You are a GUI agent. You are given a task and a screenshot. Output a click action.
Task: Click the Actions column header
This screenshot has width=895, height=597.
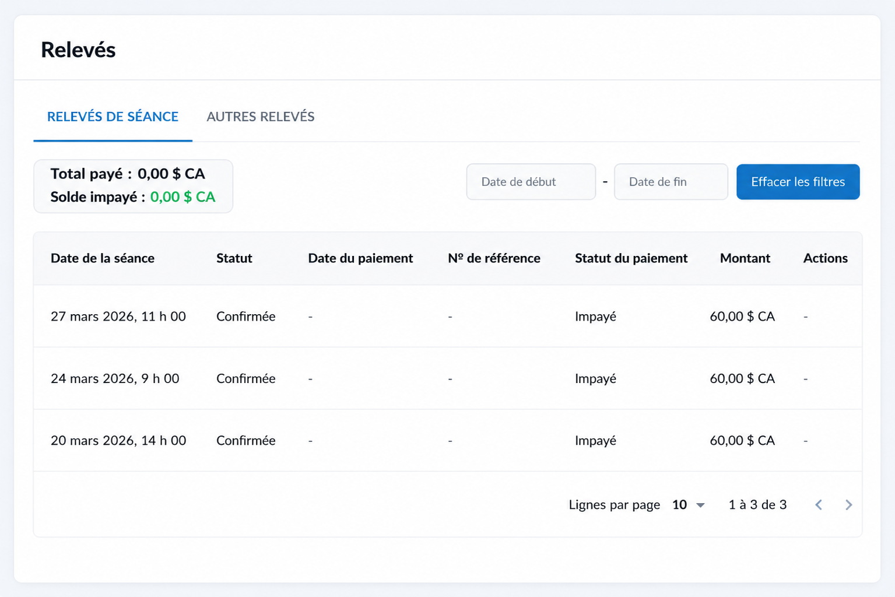click(x=826, y=258)
